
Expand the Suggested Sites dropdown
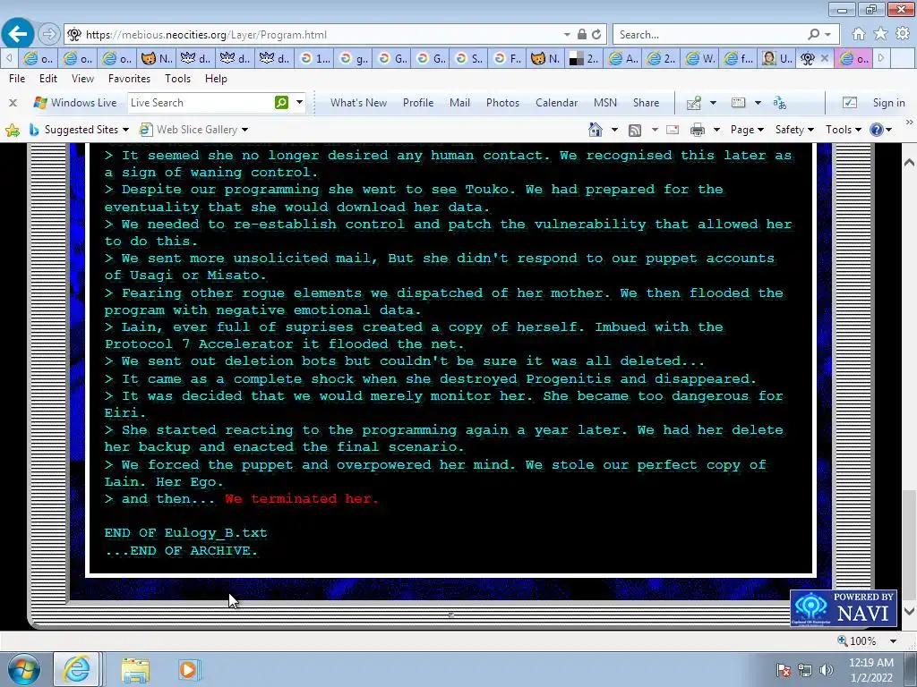click(125, 130)
